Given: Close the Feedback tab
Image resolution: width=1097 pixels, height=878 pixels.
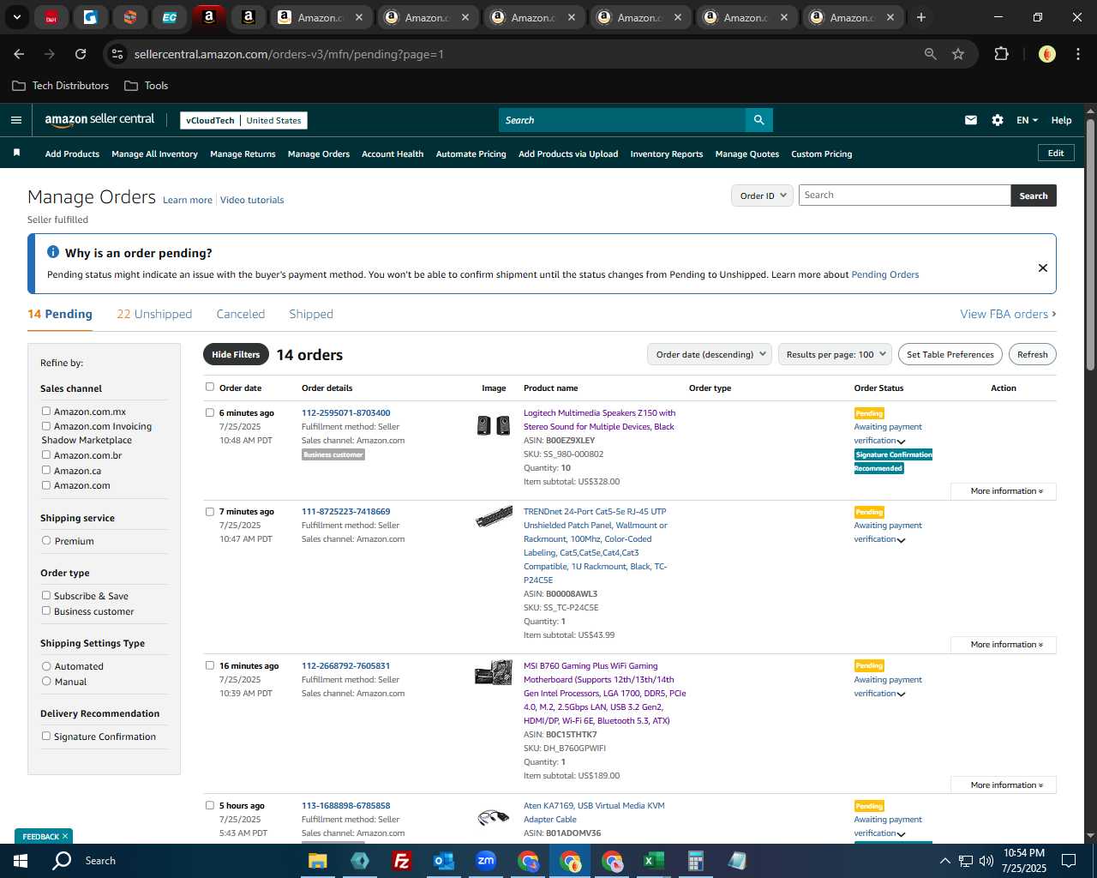Looking at the screenshot, I should 65,836.
